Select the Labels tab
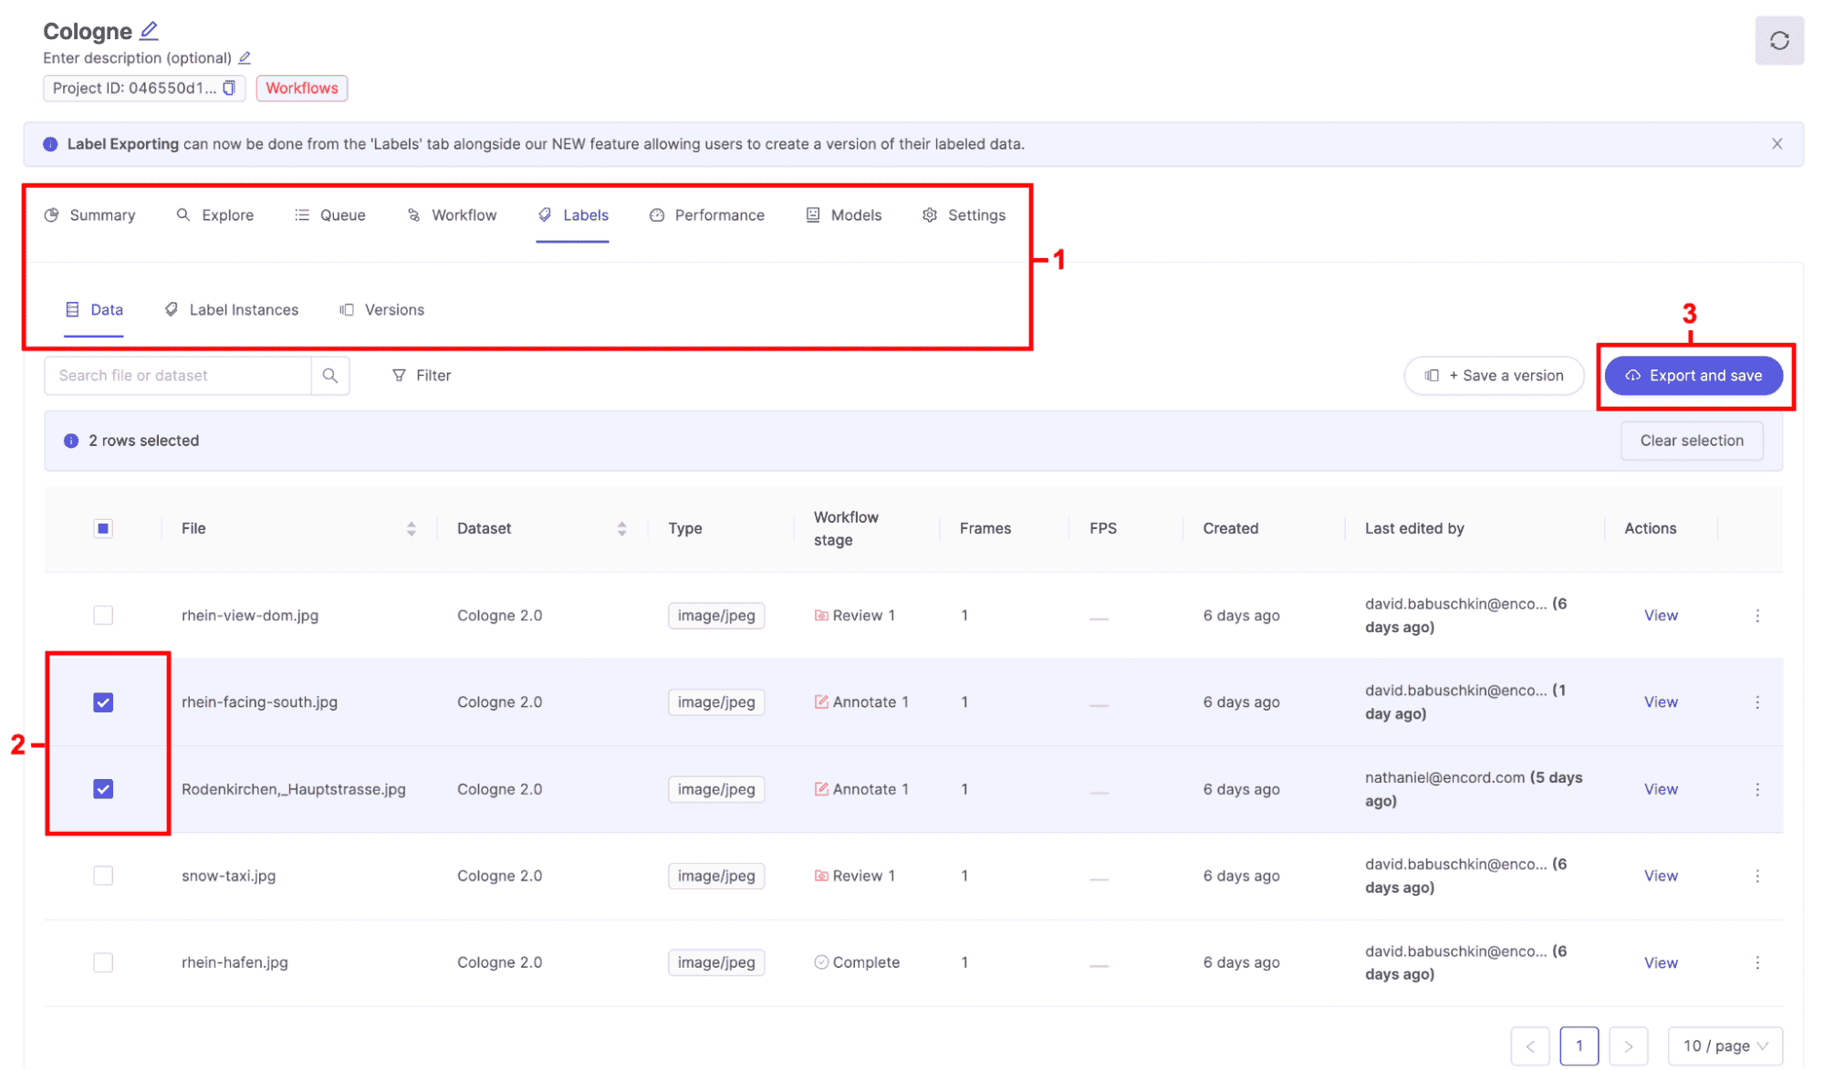Image resolution: width=1824 pixels, height=1070 pixels. click(x=573, y=215)
